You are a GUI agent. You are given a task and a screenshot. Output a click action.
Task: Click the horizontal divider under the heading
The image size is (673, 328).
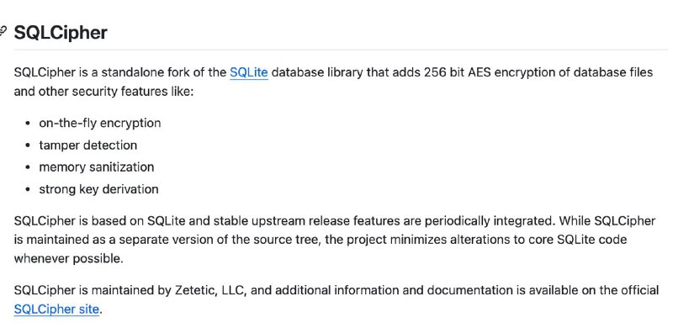point(341,50)
